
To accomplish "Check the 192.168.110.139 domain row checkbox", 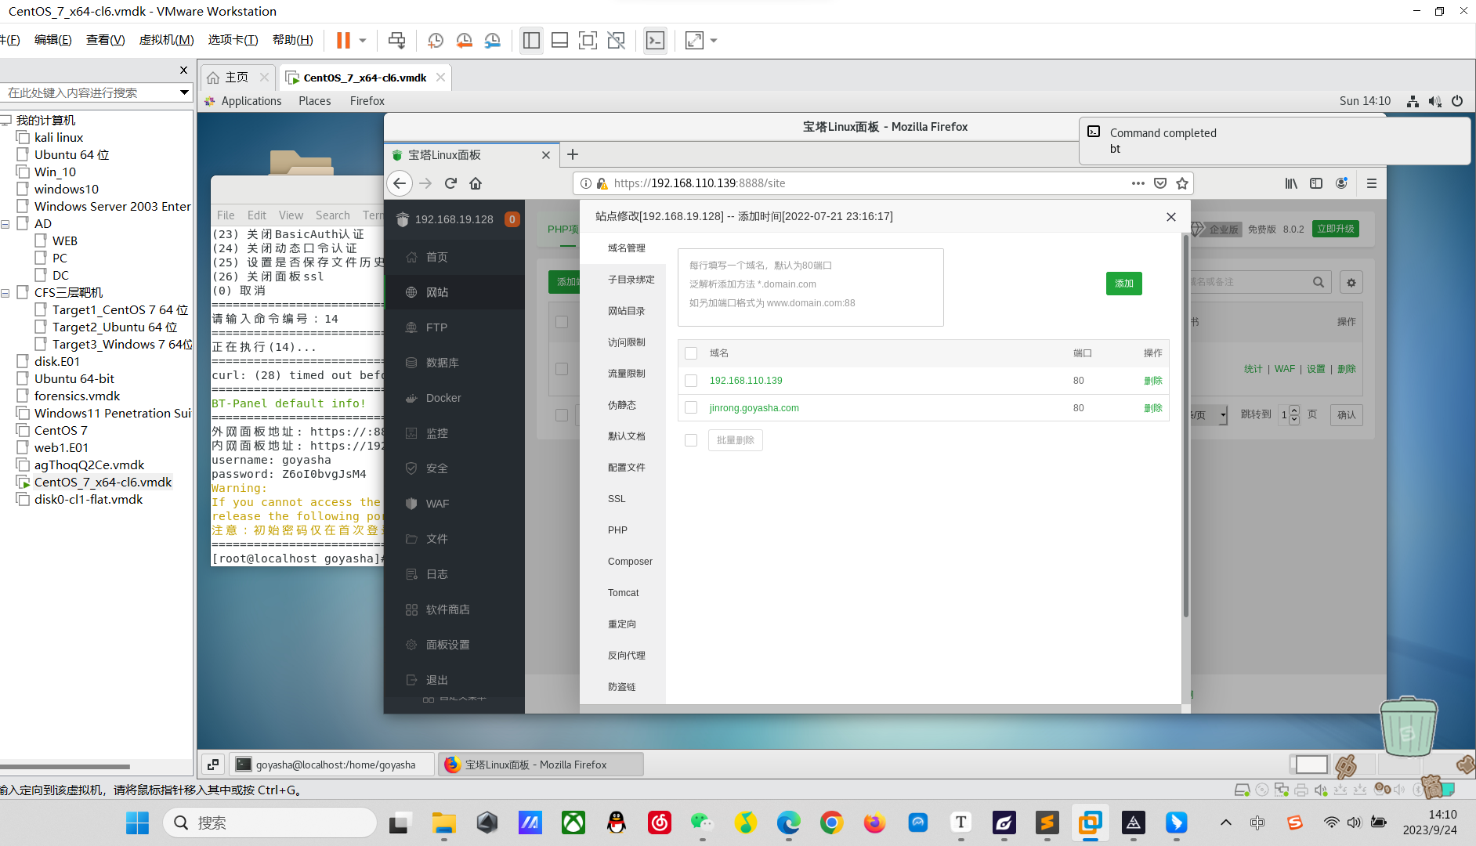I will click(691, 381).
